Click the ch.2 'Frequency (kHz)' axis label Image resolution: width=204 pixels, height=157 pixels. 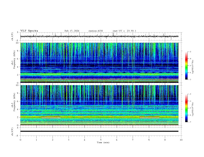(x=14, y=102)
